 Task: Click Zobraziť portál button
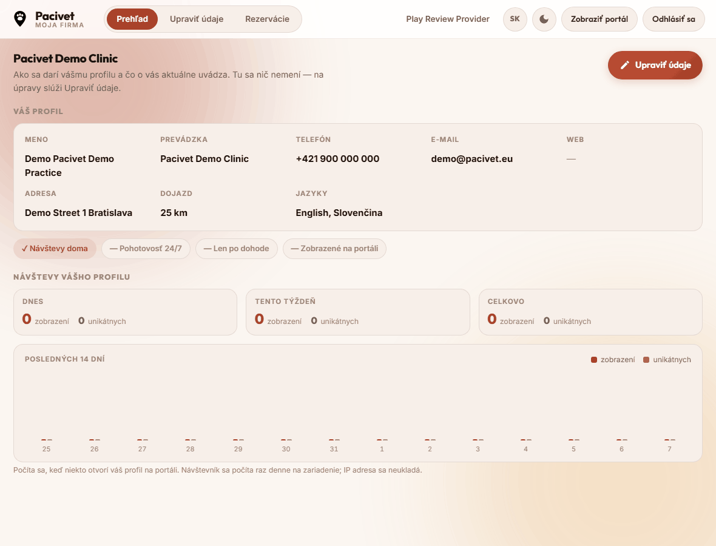click(599, 19)
